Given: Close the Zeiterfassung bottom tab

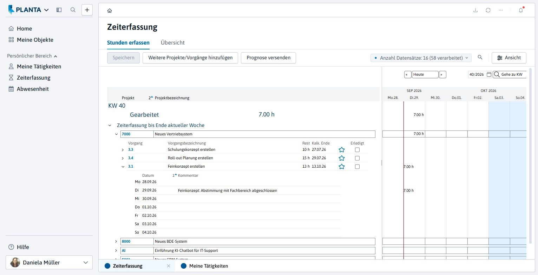Looking at the screenshot, I should click(169, 266).
